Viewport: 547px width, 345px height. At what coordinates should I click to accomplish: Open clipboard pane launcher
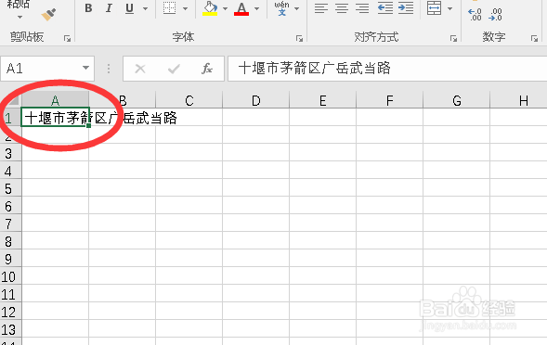pos(67,38)
